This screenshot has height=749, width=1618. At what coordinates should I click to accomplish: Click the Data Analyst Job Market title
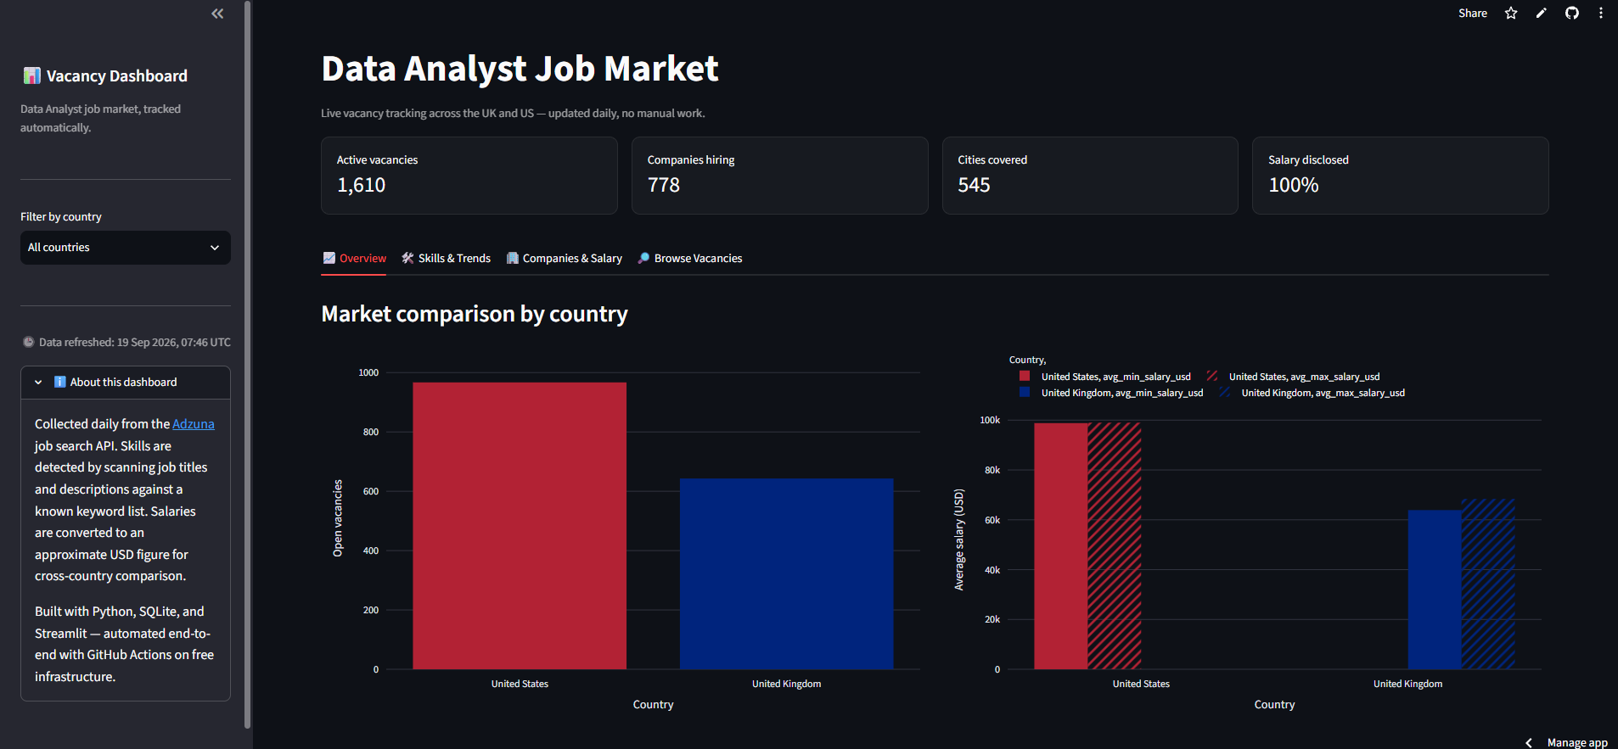[520, 69]
